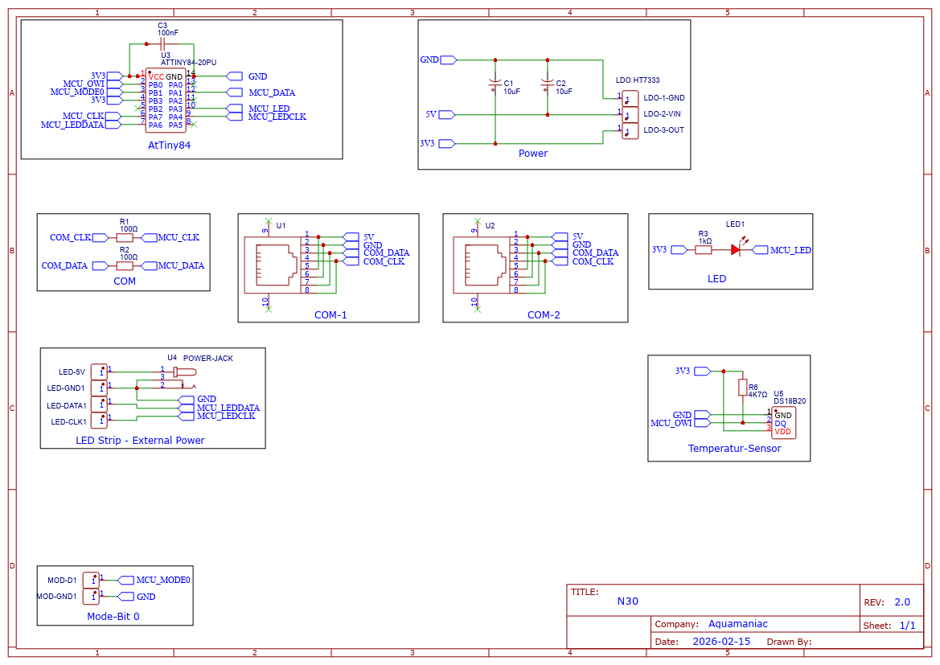Select the ATTINY84-20PU chip symbol
This screenshot has width=940, height=665.
click(x=166, y=101)
